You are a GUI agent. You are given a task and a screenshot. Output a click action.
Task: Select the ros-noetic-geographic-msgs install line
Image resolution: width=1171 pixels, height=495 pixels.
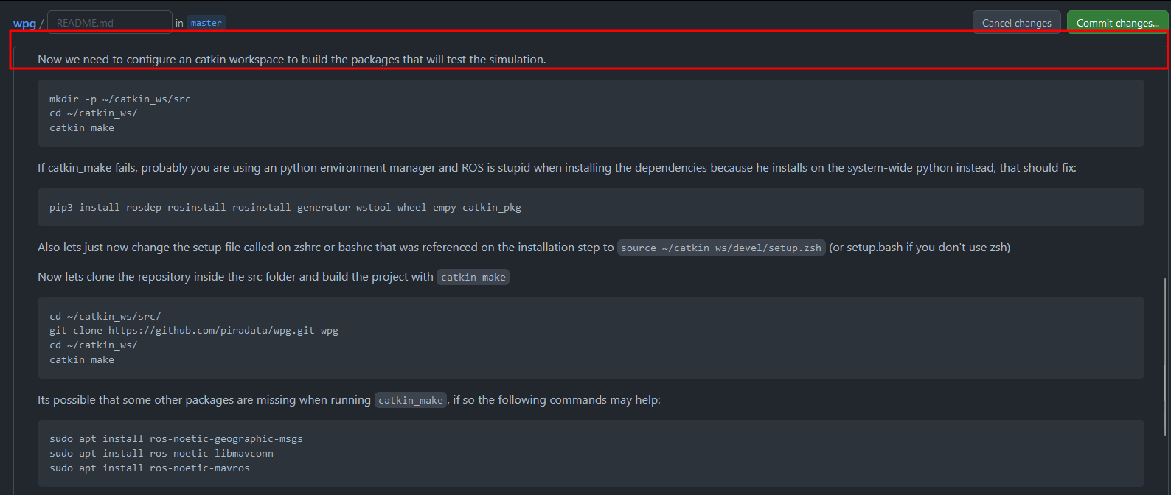[176, 438]
